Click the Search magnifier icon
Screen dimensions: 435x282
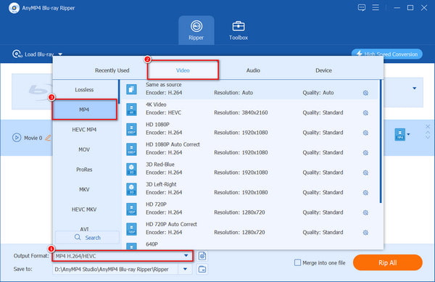pos(78,237)
